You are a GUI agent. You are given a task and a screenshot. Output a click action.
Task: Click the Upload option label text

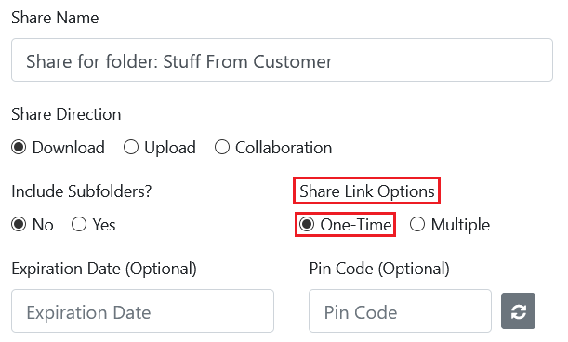170,148
